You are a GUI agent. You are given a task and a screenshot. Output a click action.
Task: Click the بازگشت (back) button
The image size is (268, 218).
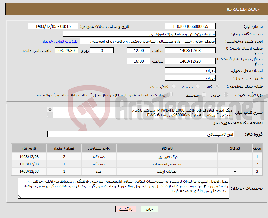[126, 209]
